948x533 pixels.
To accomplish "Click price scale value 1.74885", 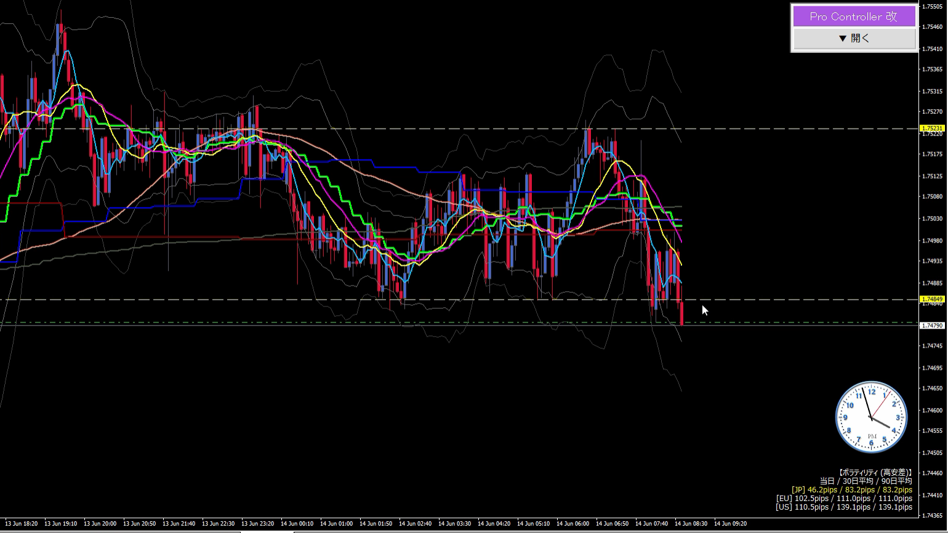I will tap(933, 284).
